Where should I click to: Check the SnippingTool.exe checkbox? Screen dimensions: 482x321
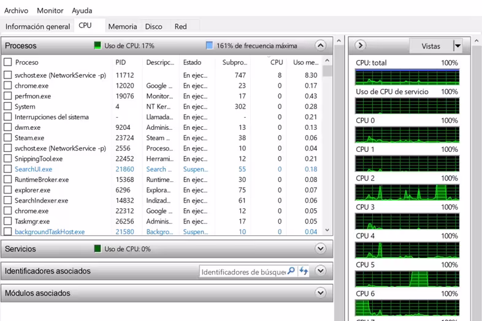[x=8, y=159]
